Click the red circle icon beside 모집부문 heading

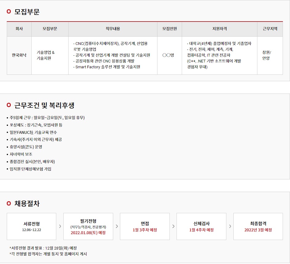9,12
